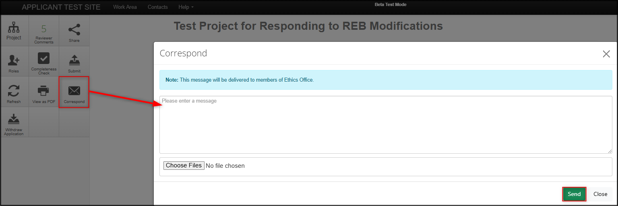Viewport: 618px width, 206px height.
Task: Grab the message box resize handle
Action: coord(610,151)
